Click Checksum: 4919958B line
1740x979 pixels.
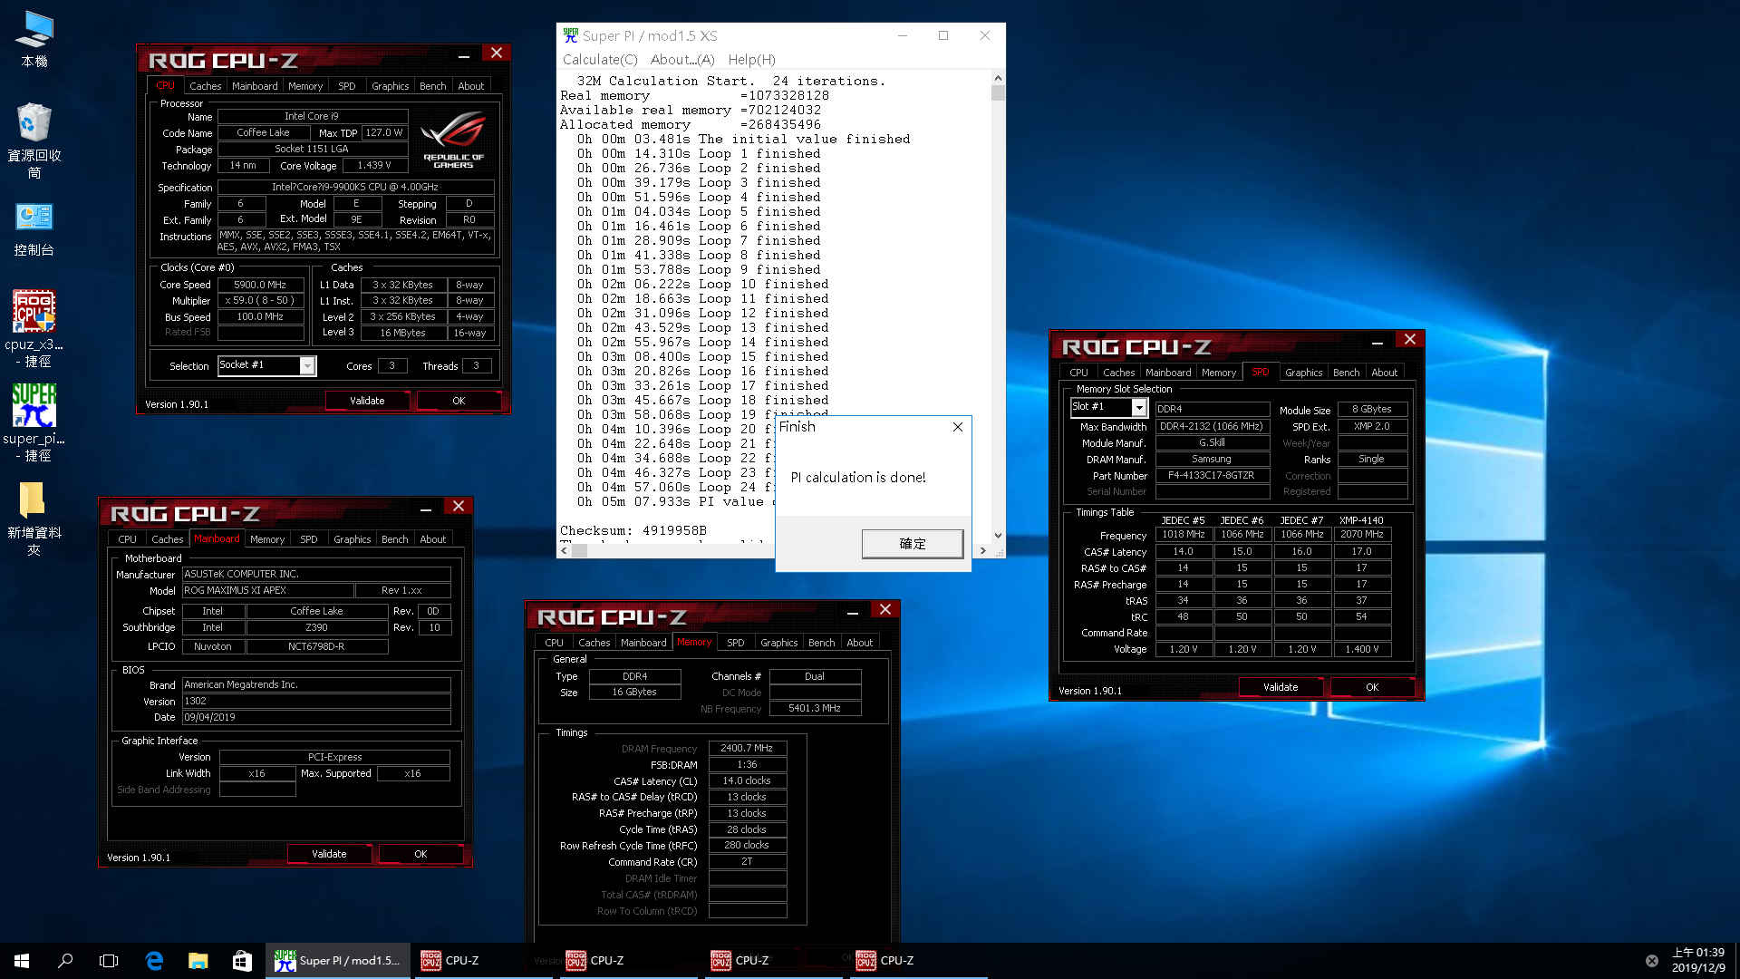coord(633,530)
